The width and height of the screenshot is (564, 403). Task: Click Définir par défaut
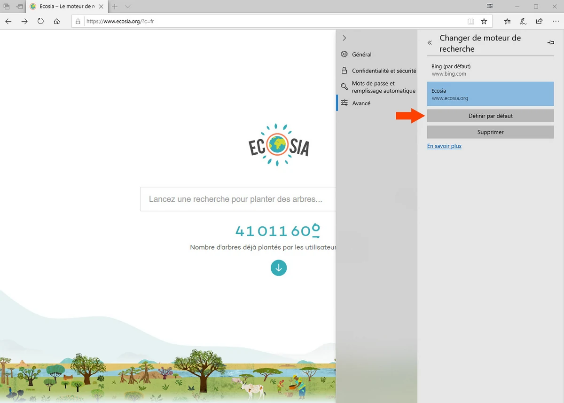(490, 116)
